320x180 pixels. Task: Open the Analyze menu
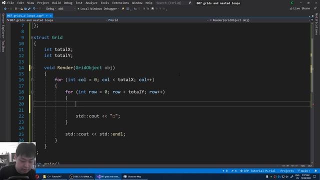click(91, 3)
